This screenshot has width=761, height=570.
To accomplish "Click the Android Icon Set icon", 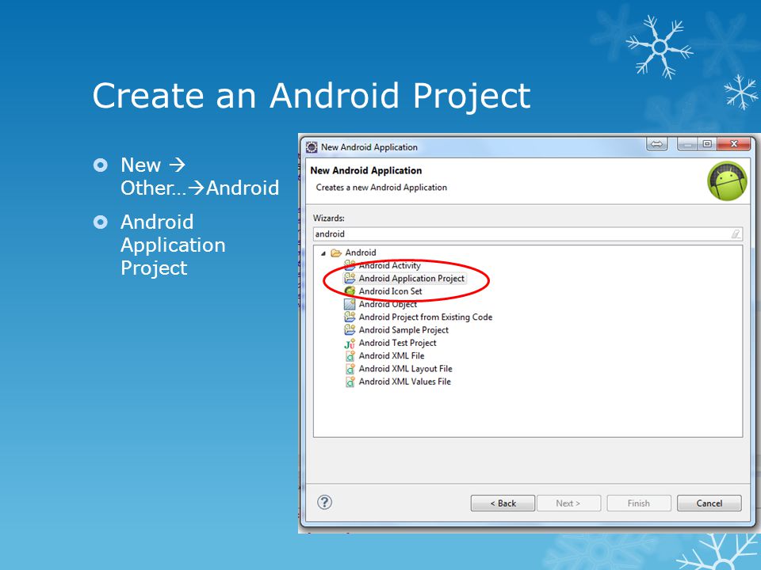I will point(350,291).
